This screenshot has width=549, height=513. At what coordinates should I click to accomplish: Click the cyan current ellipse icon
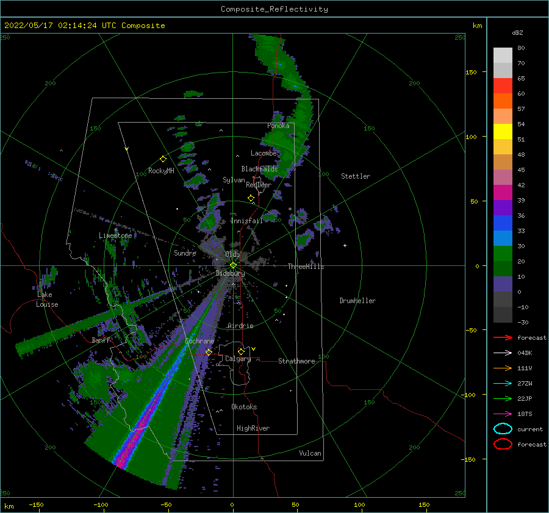click(x=503, y=429)
